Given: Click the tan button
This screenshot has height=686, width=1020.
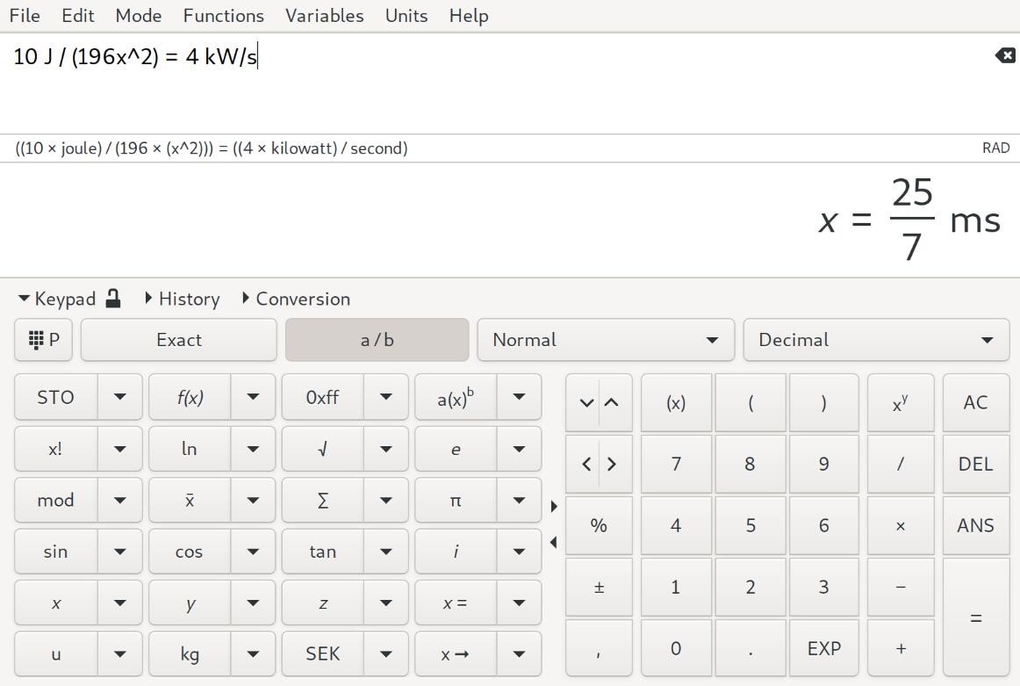Looking at the screenshot, I should 323,552.
